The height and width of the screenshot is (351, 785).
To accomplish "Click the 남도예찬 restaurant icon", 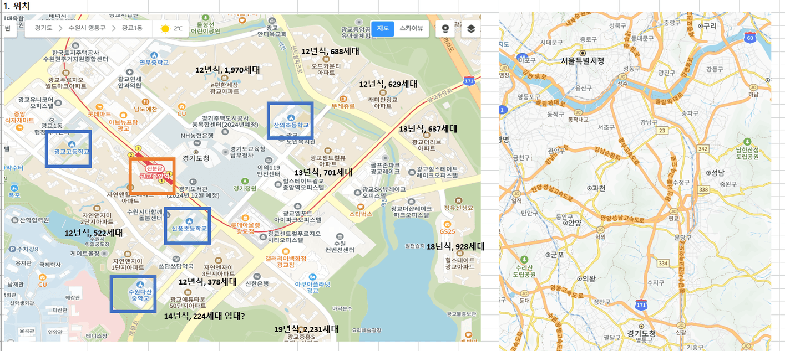I will pyautogui.click(x=145, y=102).
